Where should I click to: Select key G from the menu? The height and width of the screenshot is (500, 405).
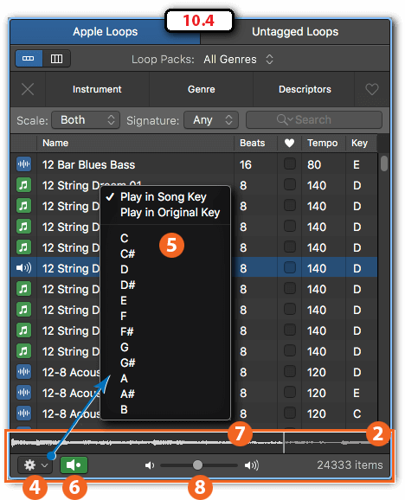pyautogui.click(x=125, y=347)
